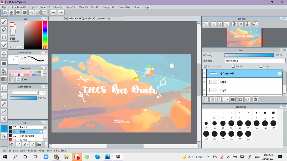Viewport: 287px width, 161px height.
Task: Click the horizontal canvas scrollbar
Action: pos(125,146)
